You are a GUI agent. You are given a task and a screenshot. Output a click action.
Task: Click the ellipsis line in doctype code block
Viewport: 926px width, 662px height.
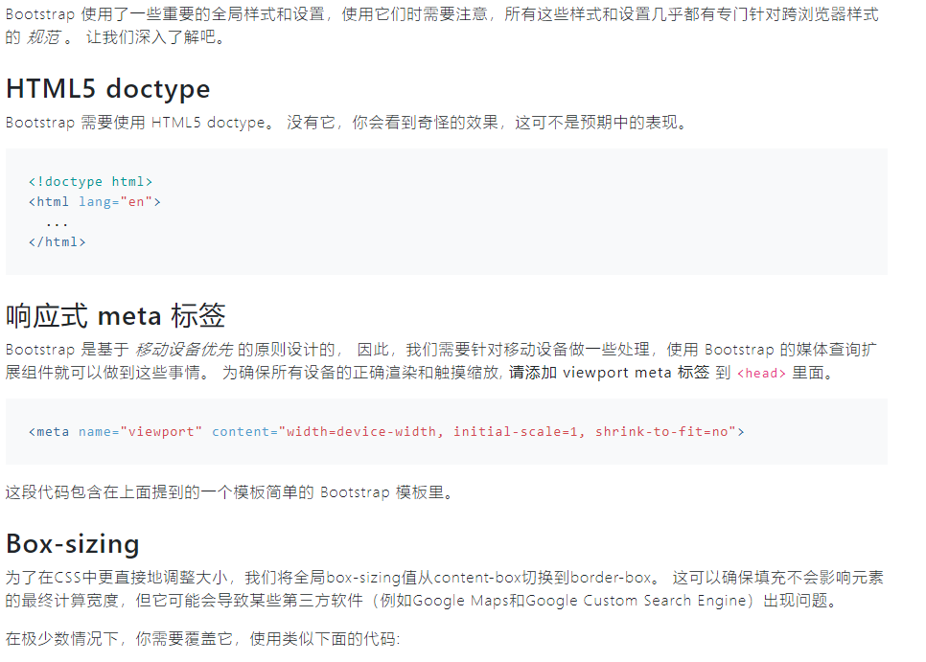(x=58, y=223)
